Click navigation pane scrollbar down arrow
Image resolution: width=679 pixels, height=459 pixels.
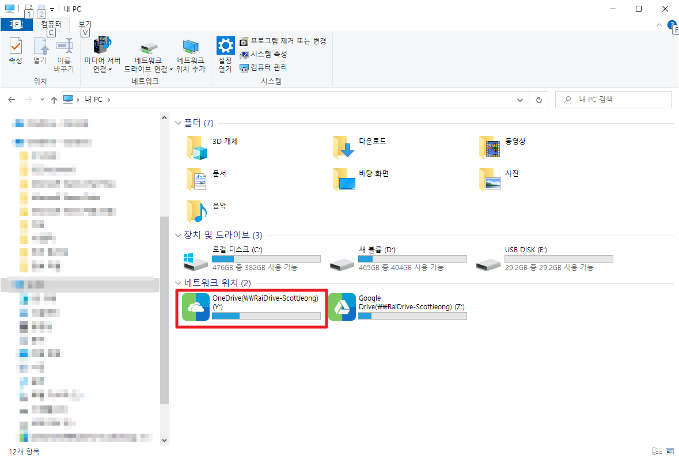164,441
